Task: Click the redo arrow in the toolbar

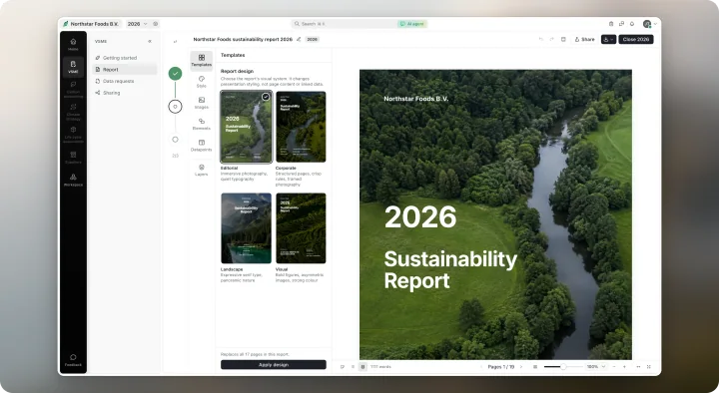Action: [551, 39]
